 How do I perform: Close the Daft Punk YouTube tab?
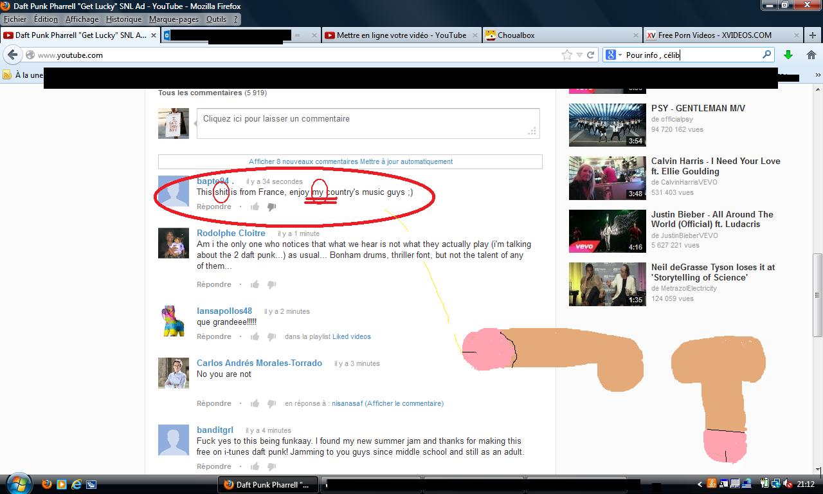(154, 35)
